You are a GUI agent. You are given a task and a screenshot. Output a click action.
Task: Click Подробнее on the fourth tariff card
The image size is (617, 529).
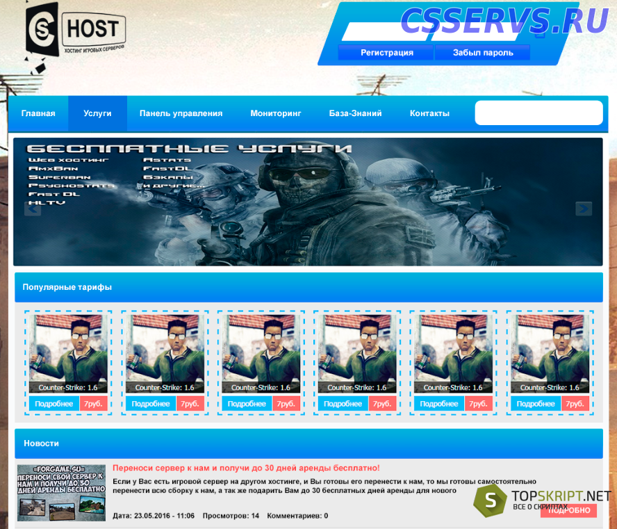(343, 404)
